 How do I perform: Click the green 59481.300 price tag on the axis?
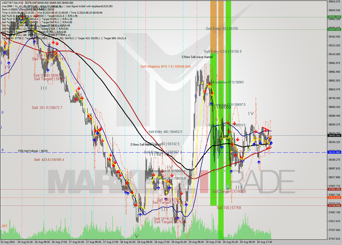pyautogui.click(x=334, y=17)
